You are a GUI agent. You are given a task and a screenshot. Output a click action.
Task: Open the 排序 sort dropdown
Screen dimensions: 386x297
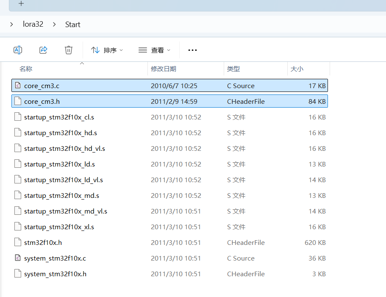(107, 50)
